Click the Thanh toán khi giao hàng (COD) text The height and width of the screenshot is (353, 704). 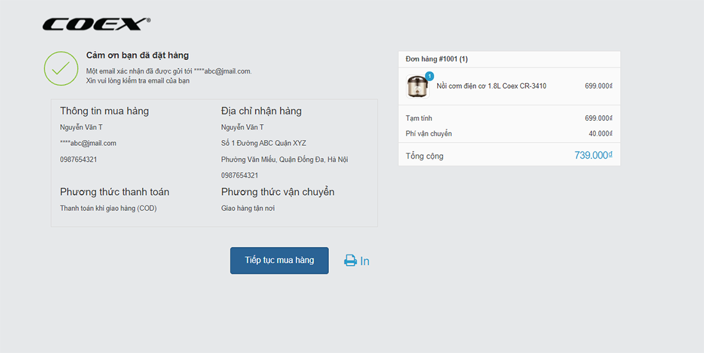click(x=108, y=208)
